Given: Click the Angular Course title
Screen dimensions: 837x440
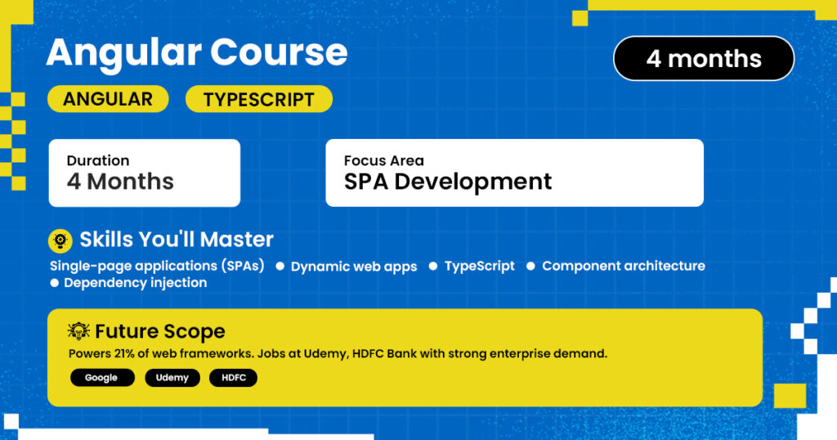Looking at the screenshot, I should 197,53.
